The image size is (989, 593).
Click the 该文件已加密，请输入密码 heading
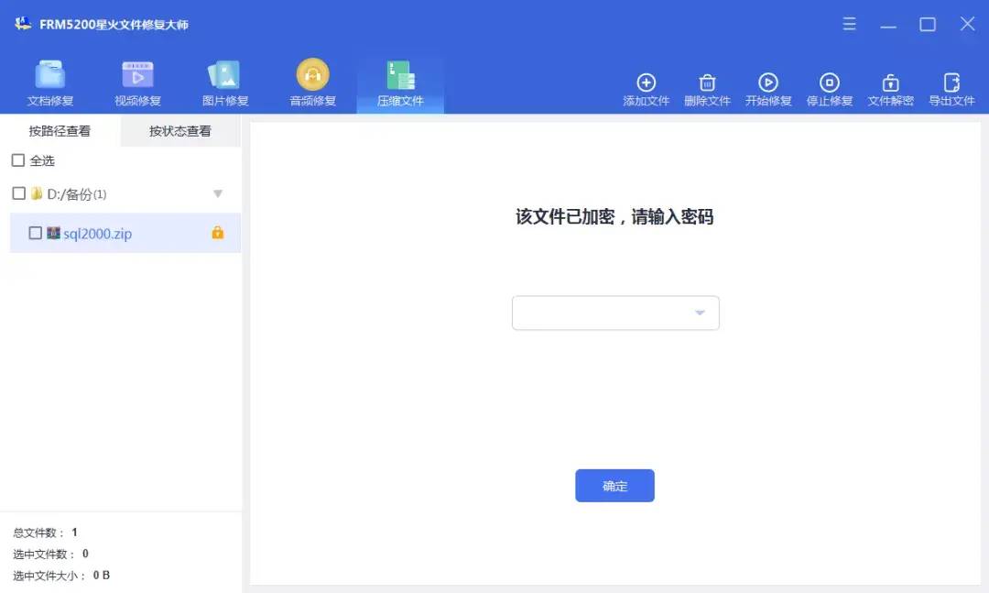tap(614, 216)
